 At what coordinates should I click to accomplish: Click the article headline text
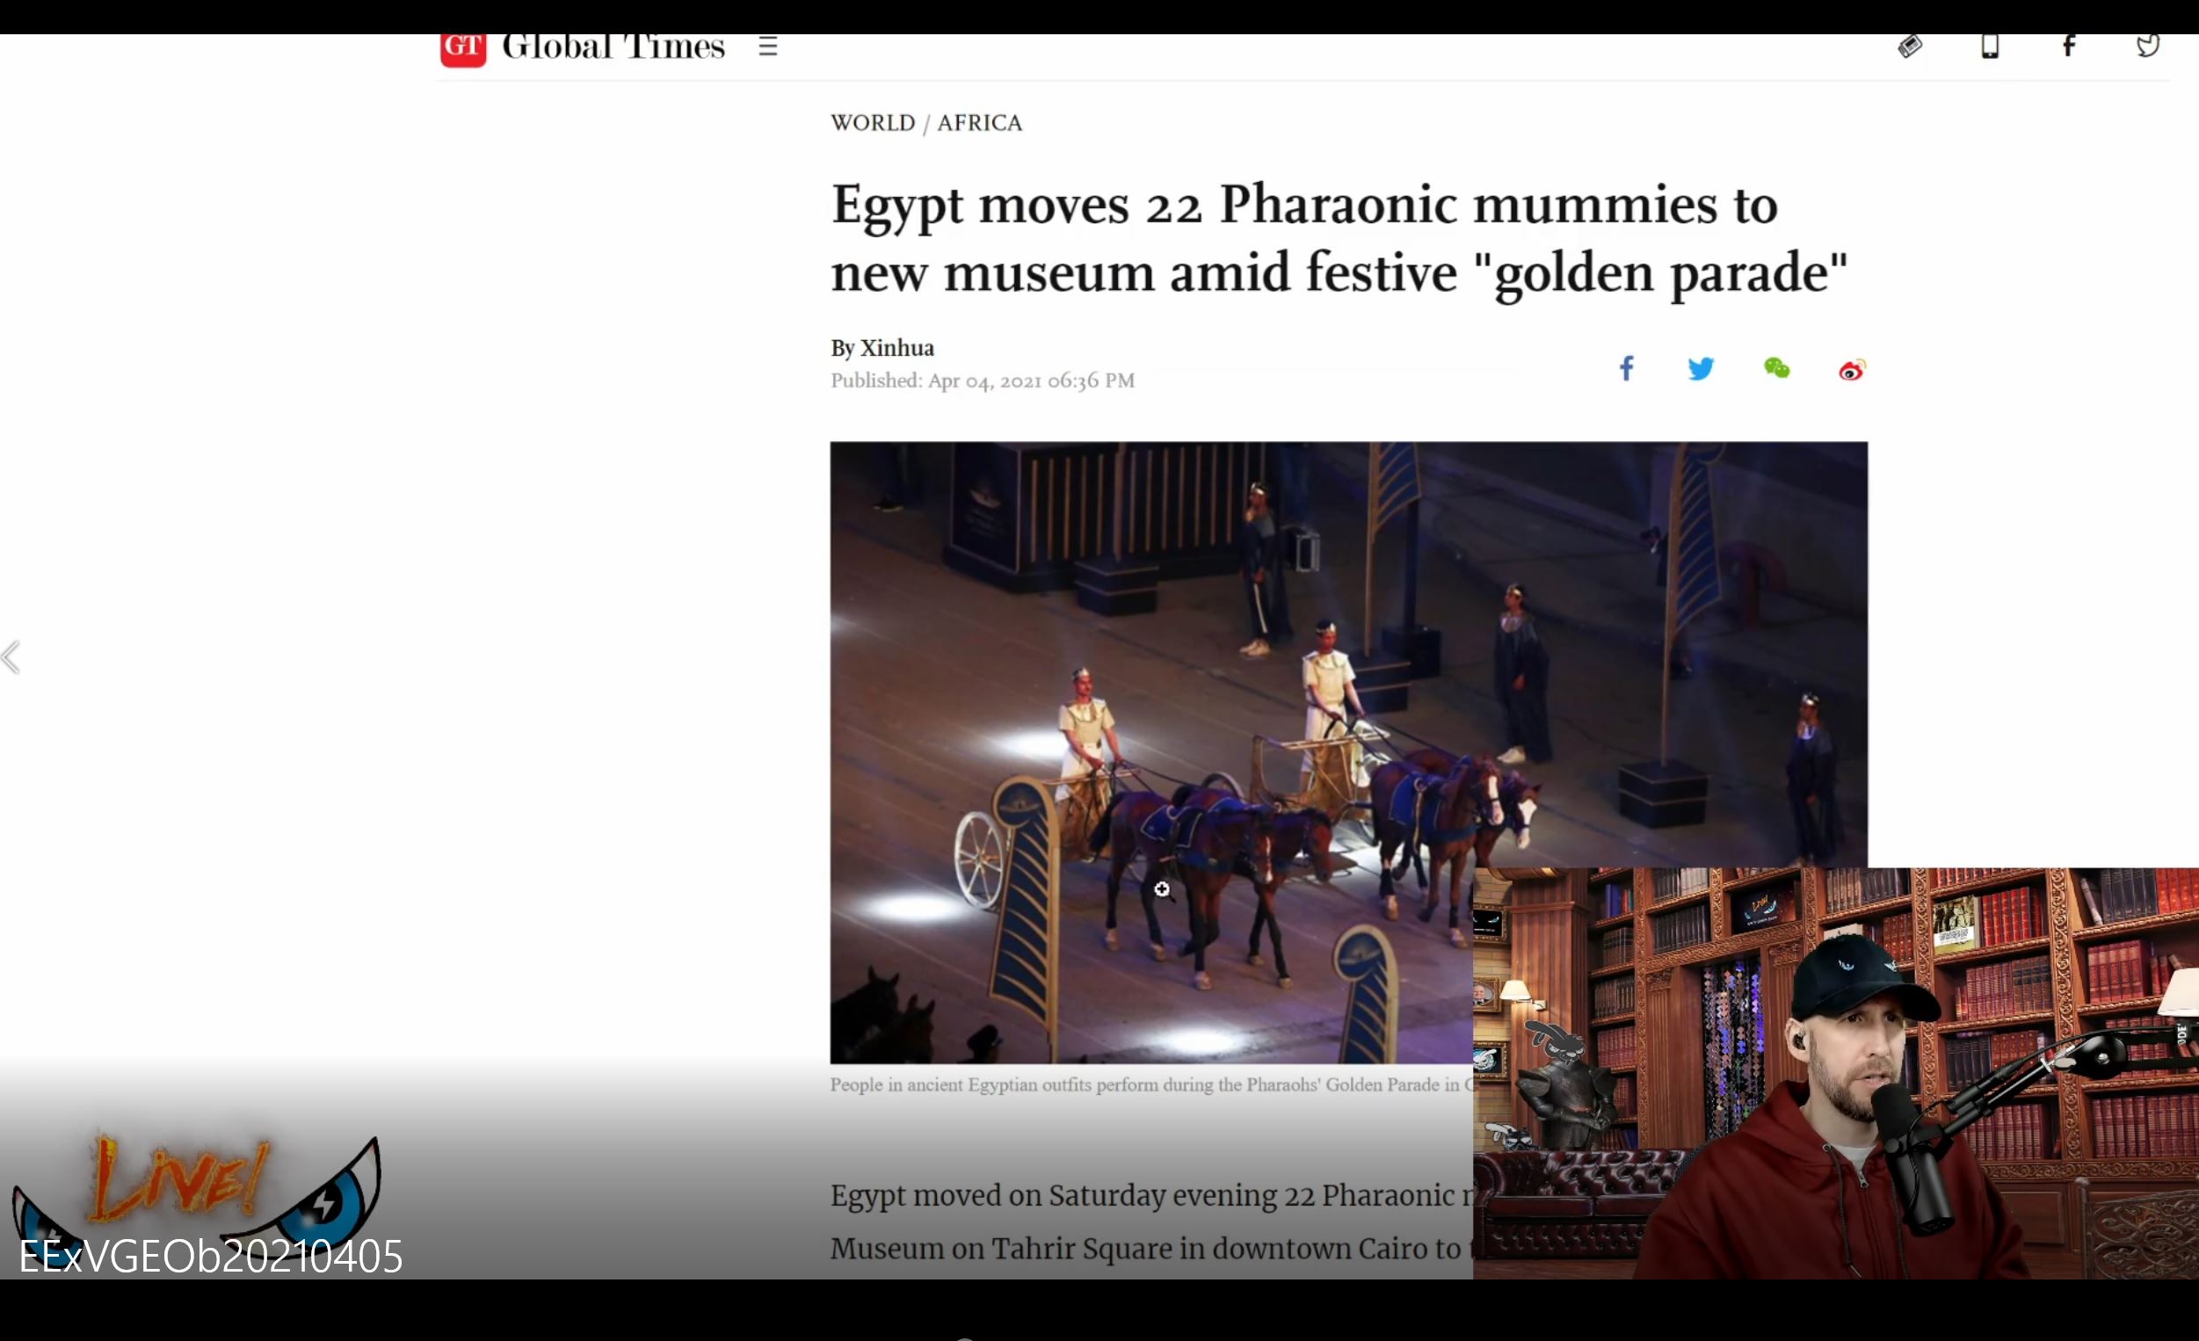[x=1339, y=237]
